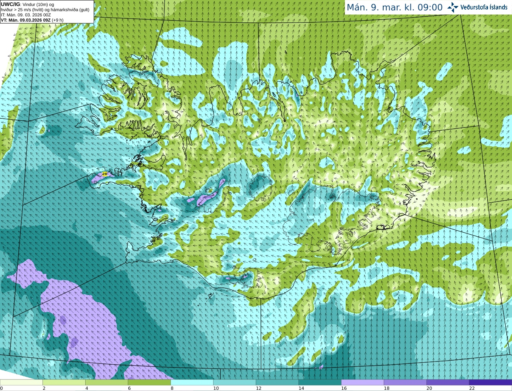The image size is (512, 391).
Task: Select the darkest purple swatch above 22 m/s
Action: coord(490,383)
